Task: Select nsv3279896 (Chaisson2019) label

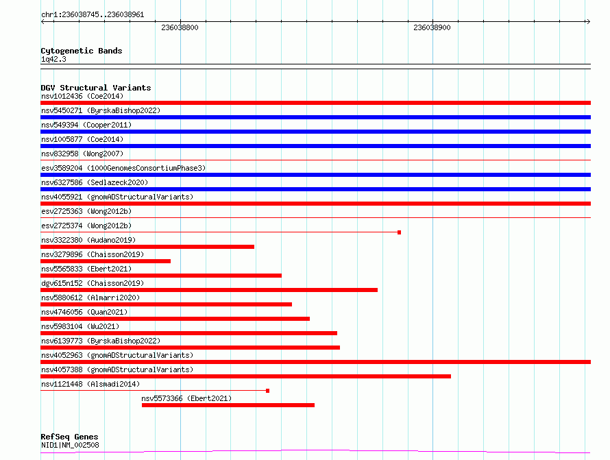Action: (x=93, y=254)
